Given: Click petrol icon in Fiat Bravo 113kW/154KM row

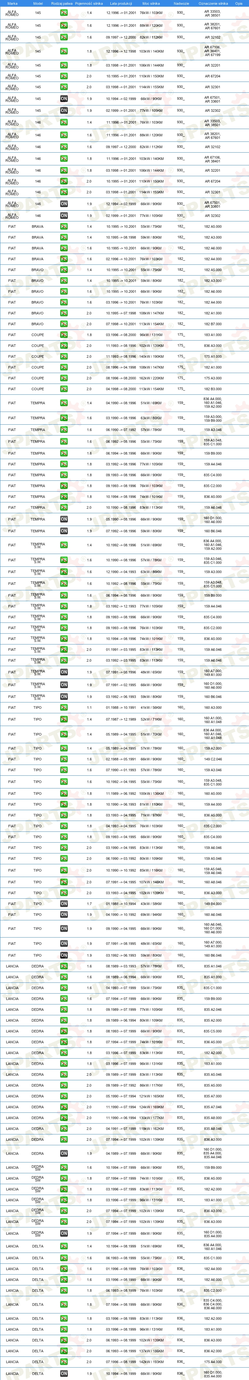Looking at the screenshot, I should coord(64,324).
